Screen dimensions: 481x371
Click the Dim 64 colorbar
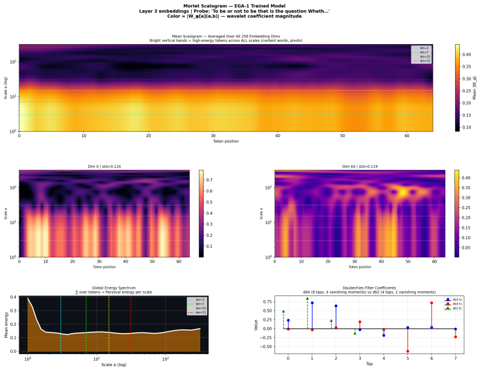(457, 213)
